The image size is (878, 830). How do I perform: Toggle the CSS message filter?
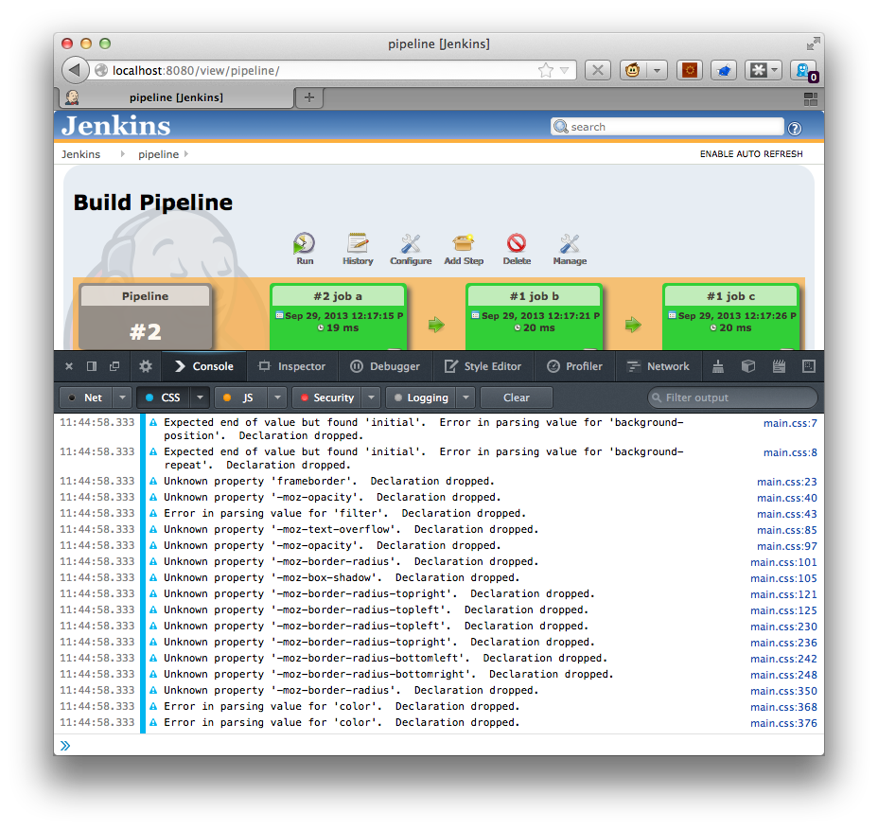point(164,397)
